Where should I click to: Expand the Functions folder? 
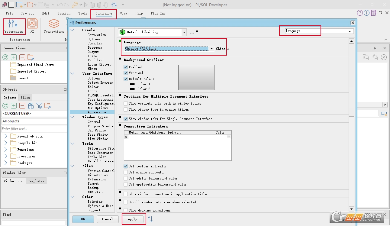(x=5, y=150)
